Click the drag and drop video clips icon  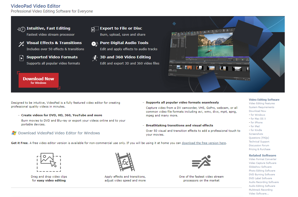[x=49, y=162]
